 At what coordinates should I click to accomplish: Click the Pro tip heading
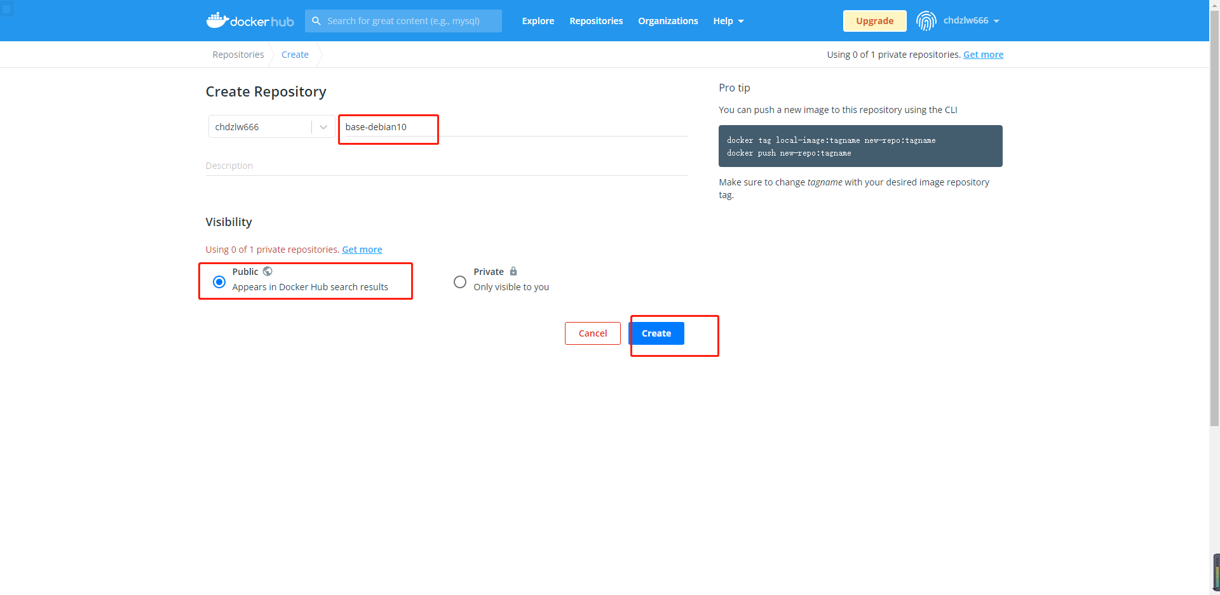coord(735,88)
